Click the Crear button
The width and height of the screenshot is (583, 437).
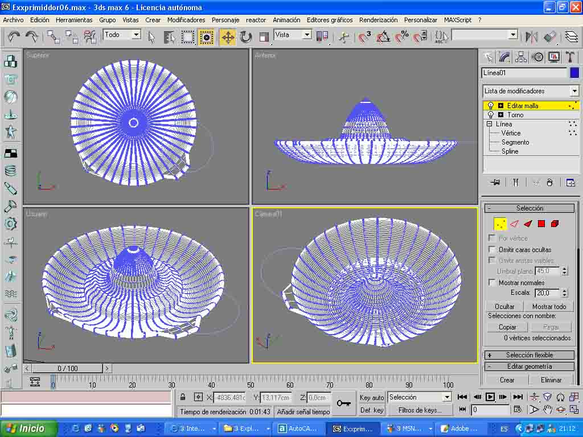pos(507,380)
